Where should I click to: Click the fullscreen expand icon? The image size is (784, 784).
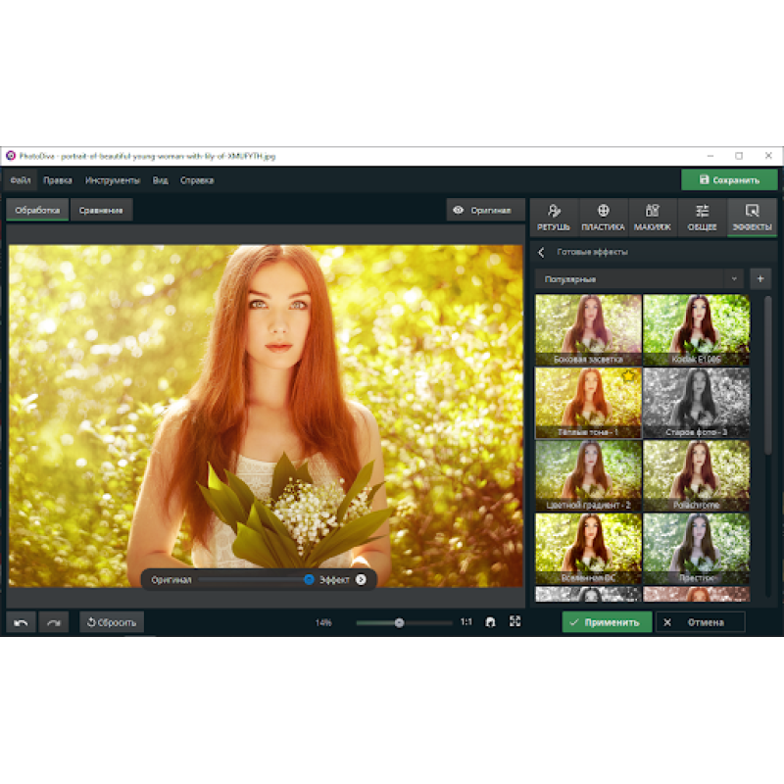click(x=515, y=622)
